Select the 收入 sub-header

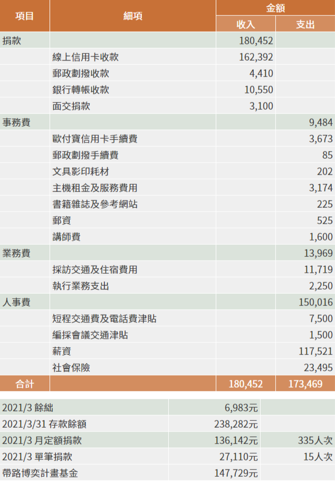(x=245, y=24)
